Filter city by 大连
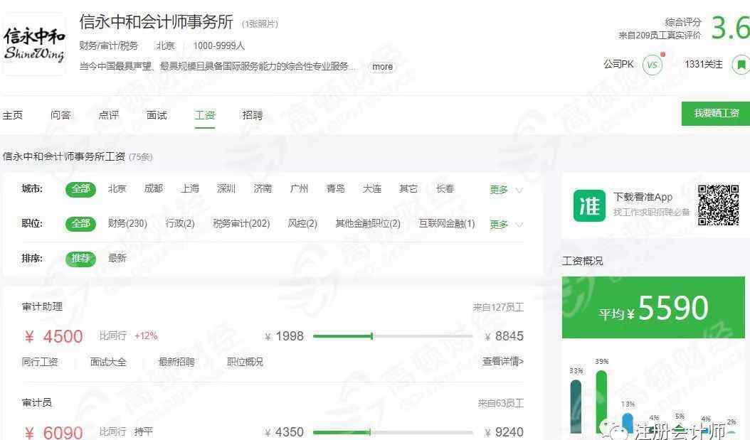The height and width of the screenshot is (440, 750). point(371,188)
